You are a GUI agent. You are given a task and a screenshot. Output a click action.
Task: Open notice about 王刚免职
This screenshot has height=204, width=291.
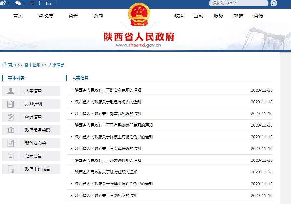(106, 195)
